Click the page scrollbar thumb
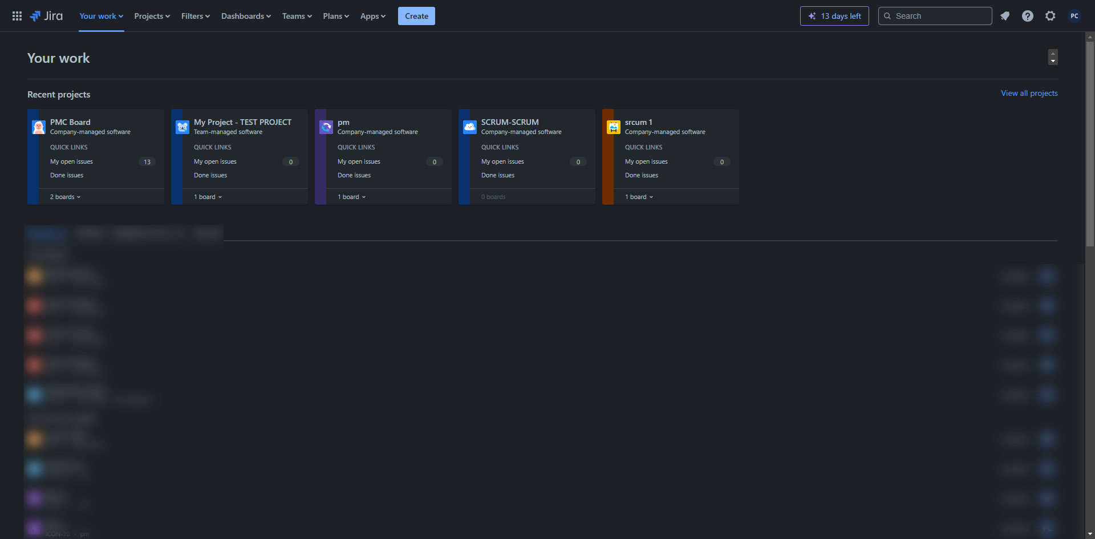This screenshot has width=1095, height=539. (1090, 144)
